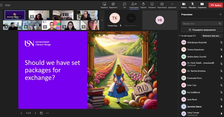The image size is (224, 117).
Task: Leave the meeting with Вийти button
Action: [216, 5]
